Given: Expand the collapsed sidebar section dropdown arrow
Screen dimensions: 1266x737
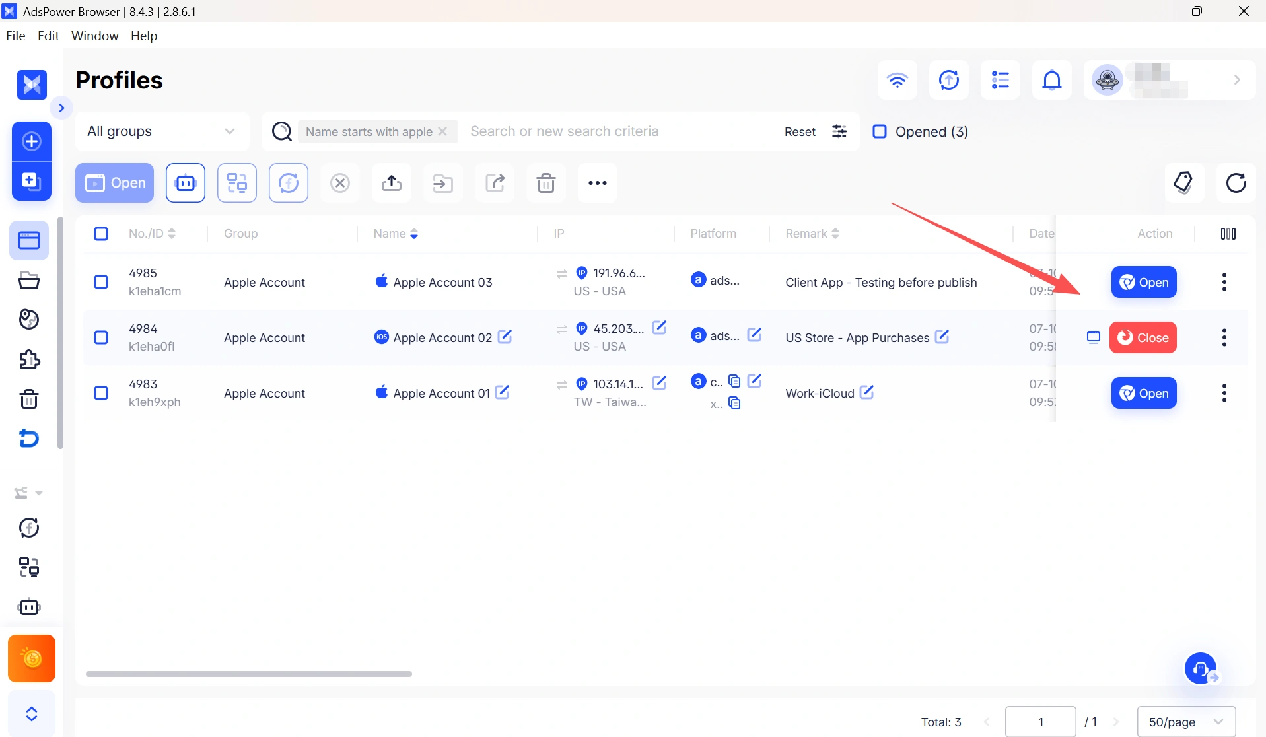Looking at the screenshot, I should (39, 493).
